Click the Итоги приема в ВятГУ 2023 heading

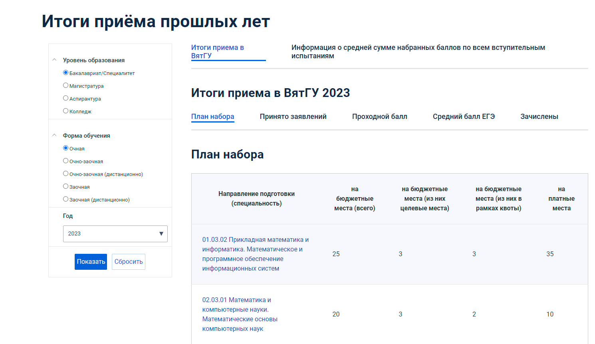[271, 93]
